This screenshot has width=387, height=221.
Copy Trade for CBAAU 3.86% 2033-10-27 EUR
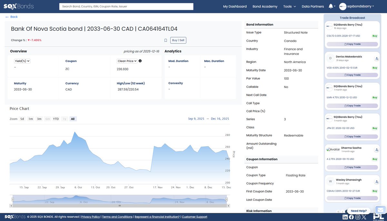point(352,198)
